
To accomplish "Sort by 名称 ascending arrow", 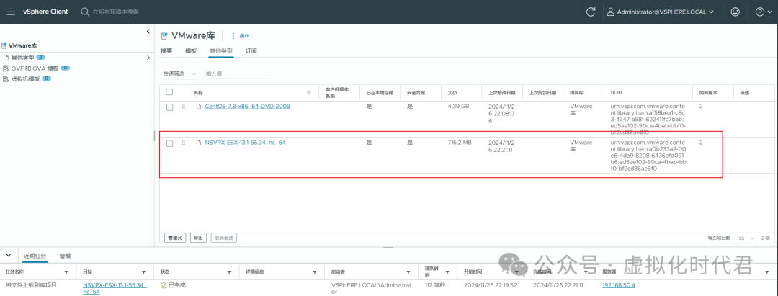I will point(309,93).
